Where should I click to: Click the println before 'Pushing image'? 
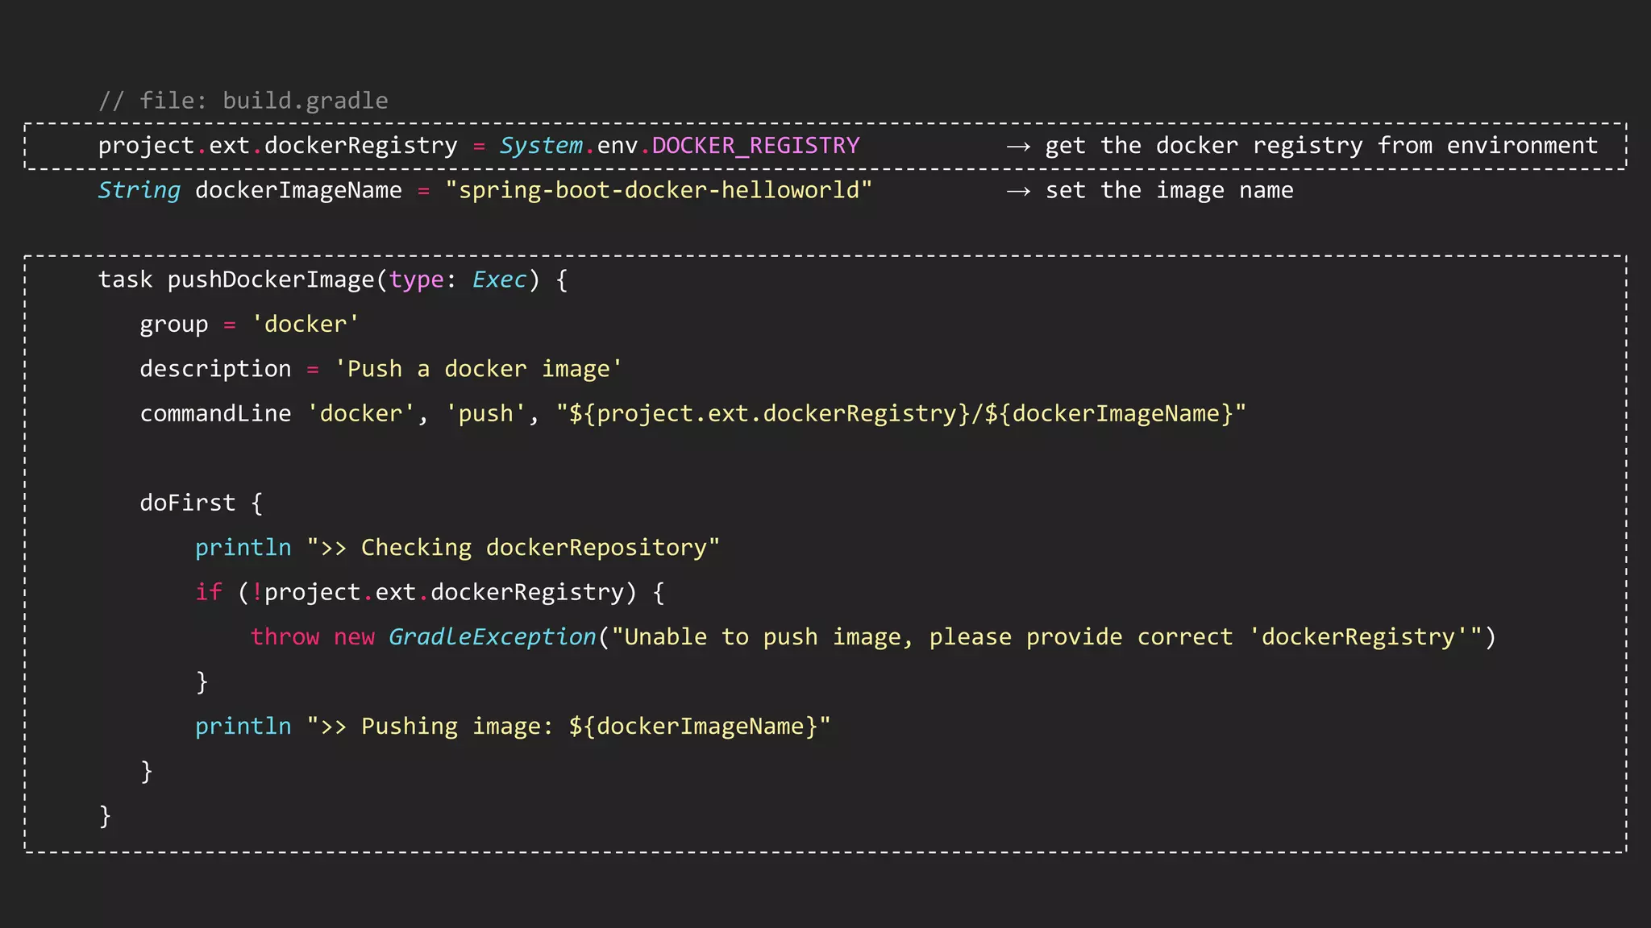[243, 727]
